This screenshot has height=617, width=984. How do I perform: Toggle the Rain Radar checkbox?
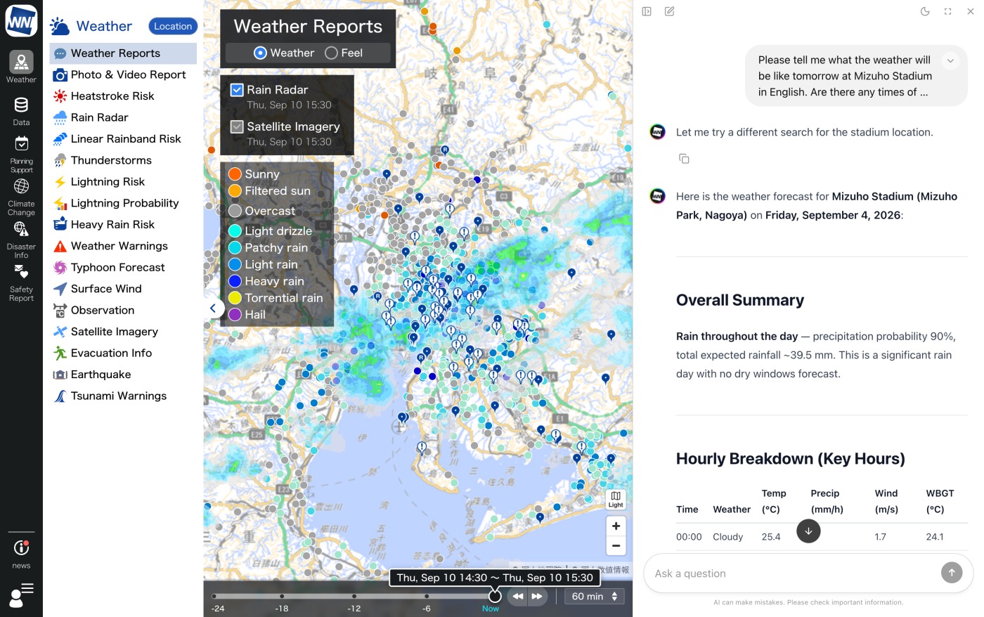237,90
